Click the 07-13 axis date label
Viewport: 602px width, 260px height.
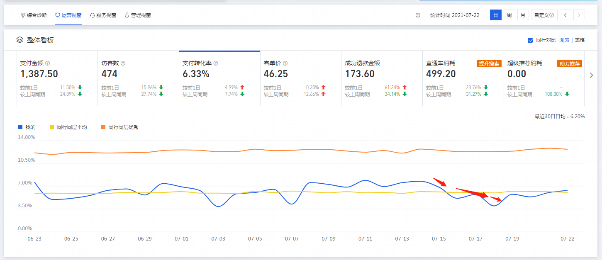click(x=402, y=239)
